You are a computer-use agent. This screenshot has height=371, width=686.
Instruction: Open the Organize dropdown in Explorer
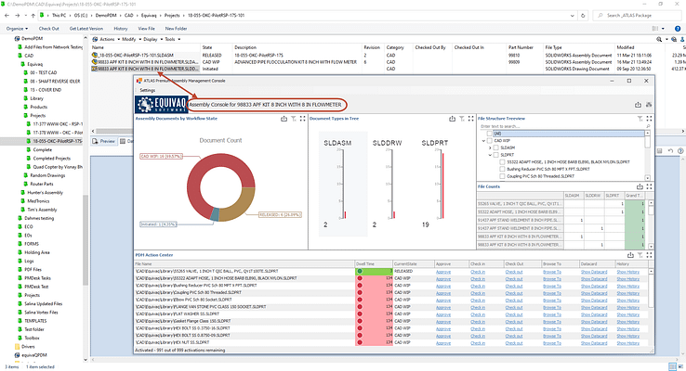coord(17,29)
